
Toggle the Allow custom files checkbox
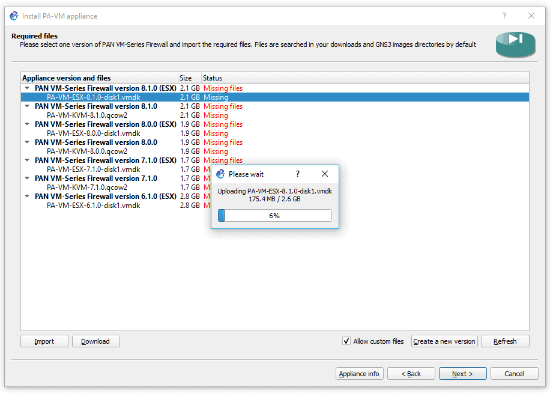pyautogui.click(x=346, y=341)
